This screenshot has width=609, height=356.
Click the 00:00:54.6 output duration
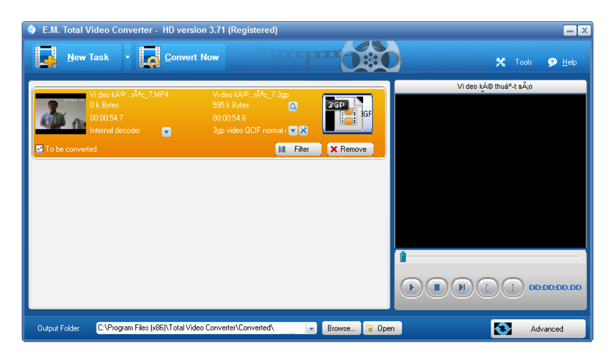tap(229, 118)
